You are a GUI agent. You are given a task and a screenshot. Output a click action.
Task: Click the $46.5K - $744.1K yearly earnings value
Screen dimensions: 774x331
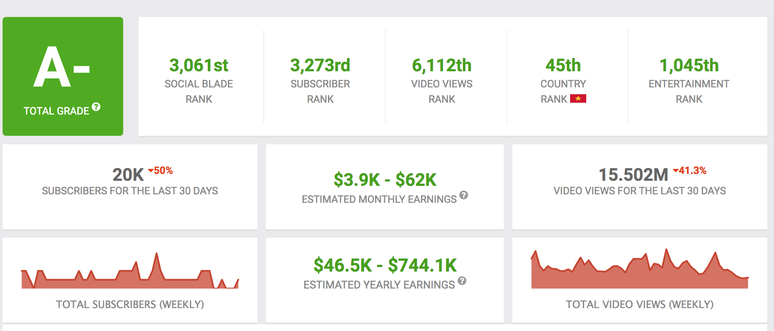click(x=385, y=265)
